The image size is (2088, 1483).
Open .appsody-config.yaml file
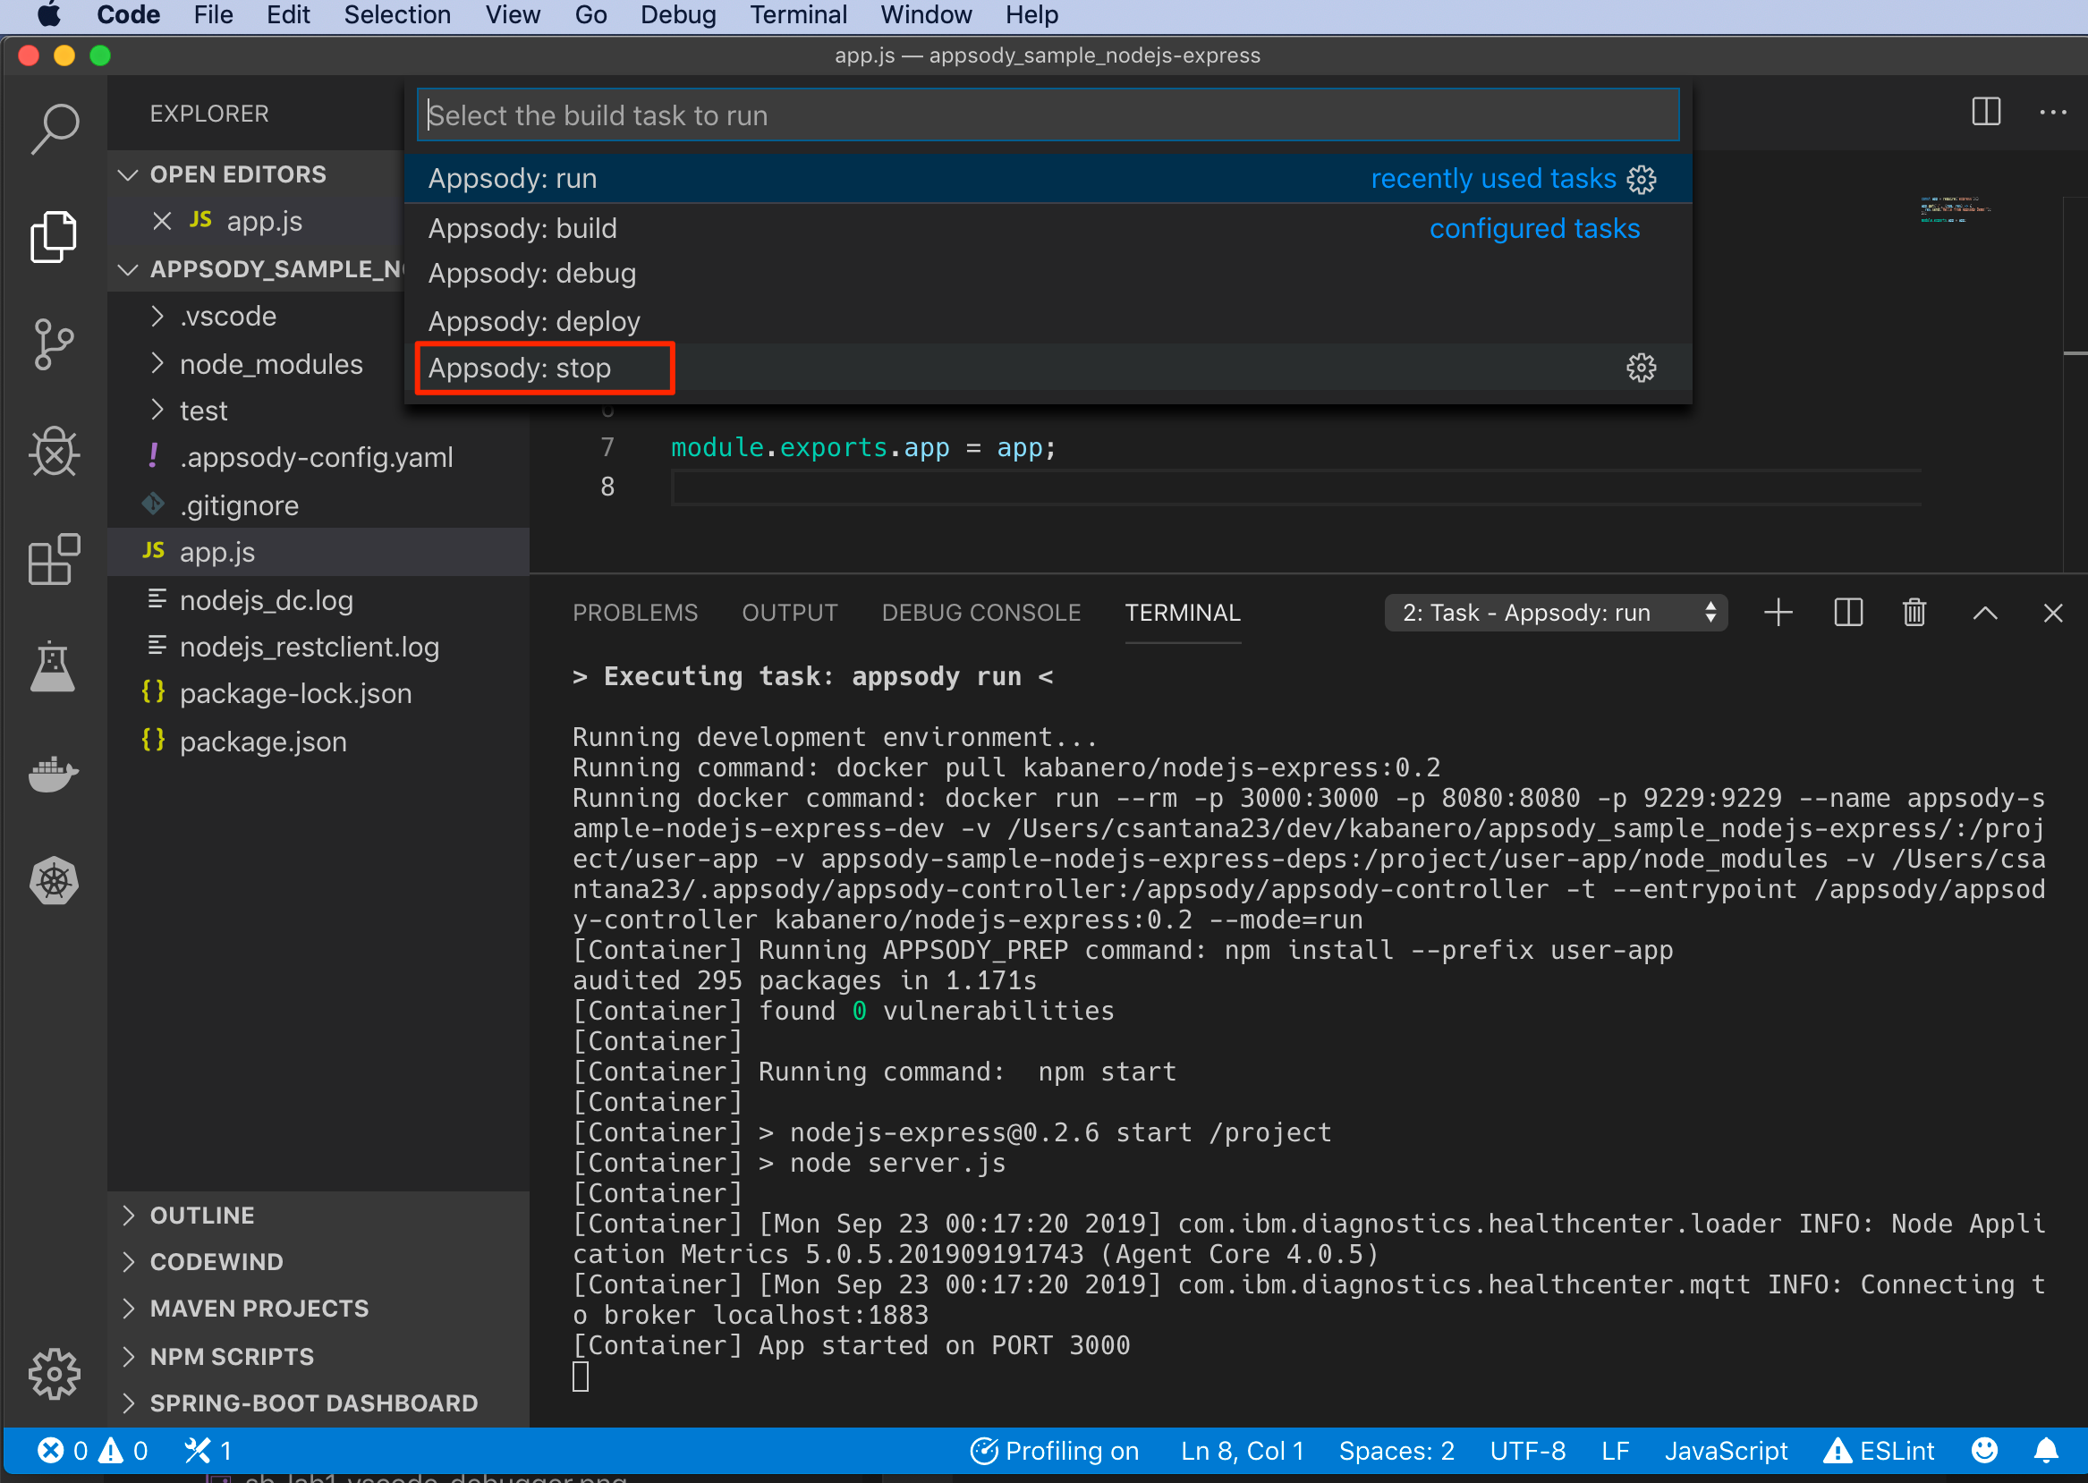tap(316, 457)
